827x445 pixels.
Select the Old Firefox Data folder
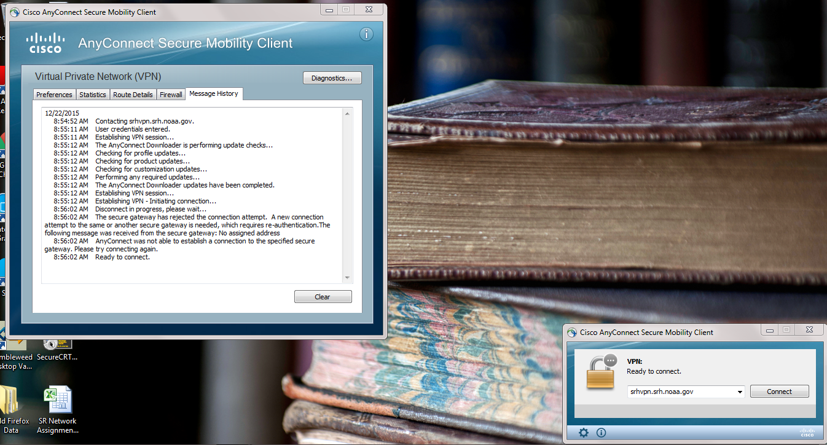pyautogui.click(x=12, y=410)
